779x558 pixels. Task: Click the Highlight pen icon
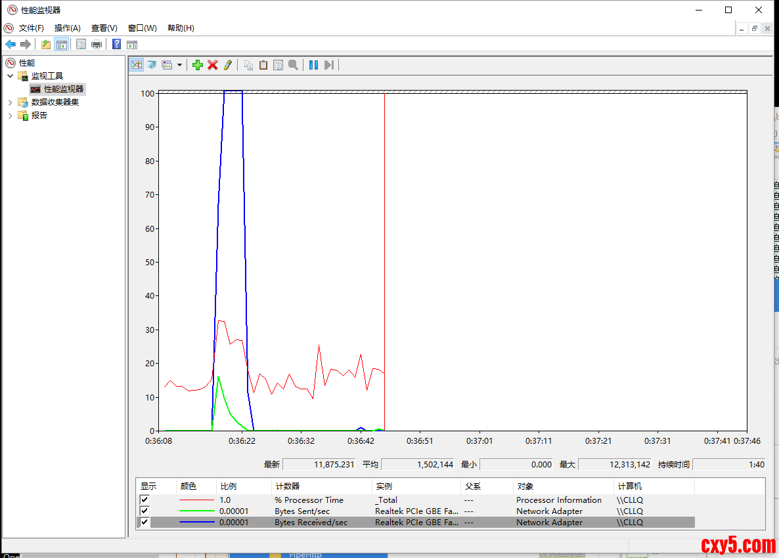pos(227,65)
